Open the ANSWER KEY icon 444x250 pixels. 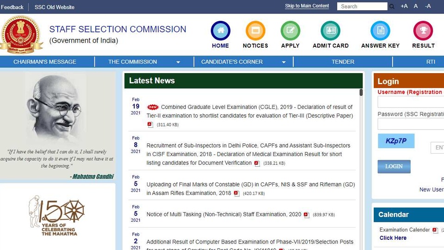coord(380,31)
